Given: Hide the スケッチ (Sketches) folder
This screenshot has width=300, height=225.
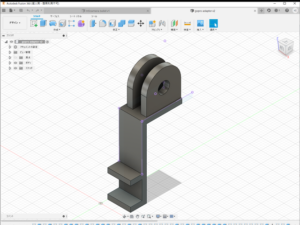Looking at the screenshot, I should point(15,68).
